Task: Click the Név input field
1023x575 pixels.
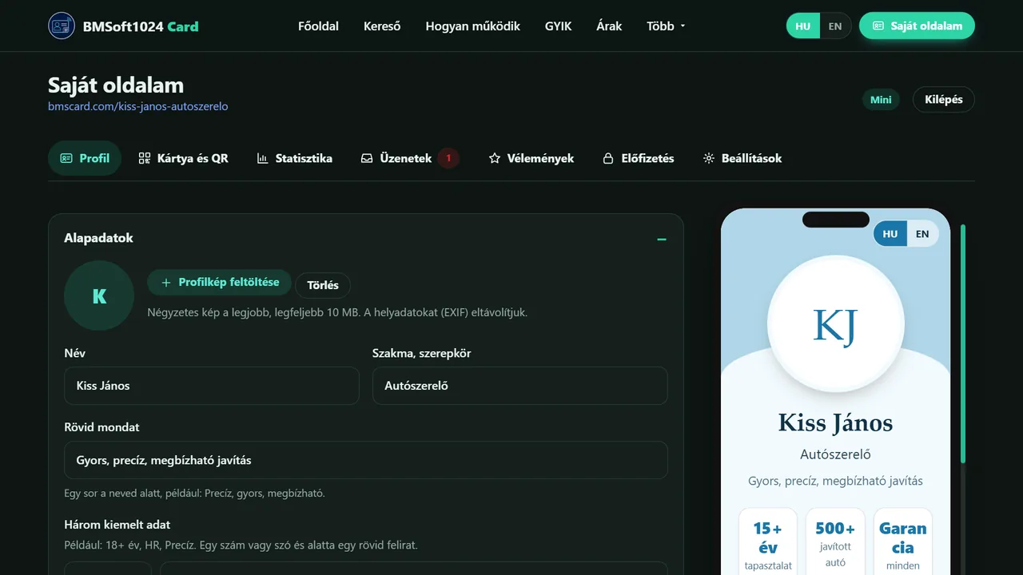Action: pyautogui.click(x=212, y=386)
